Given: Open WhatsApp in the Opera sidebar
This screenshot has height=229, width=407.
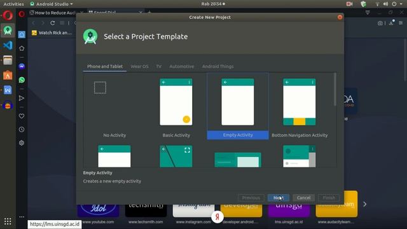Looking at the screenshot, I should pyautogui.click(x=22, y=80).
